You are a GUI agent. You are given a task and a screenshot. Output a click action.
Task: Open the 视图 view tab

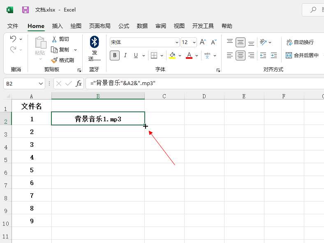[x=179, y=26]
